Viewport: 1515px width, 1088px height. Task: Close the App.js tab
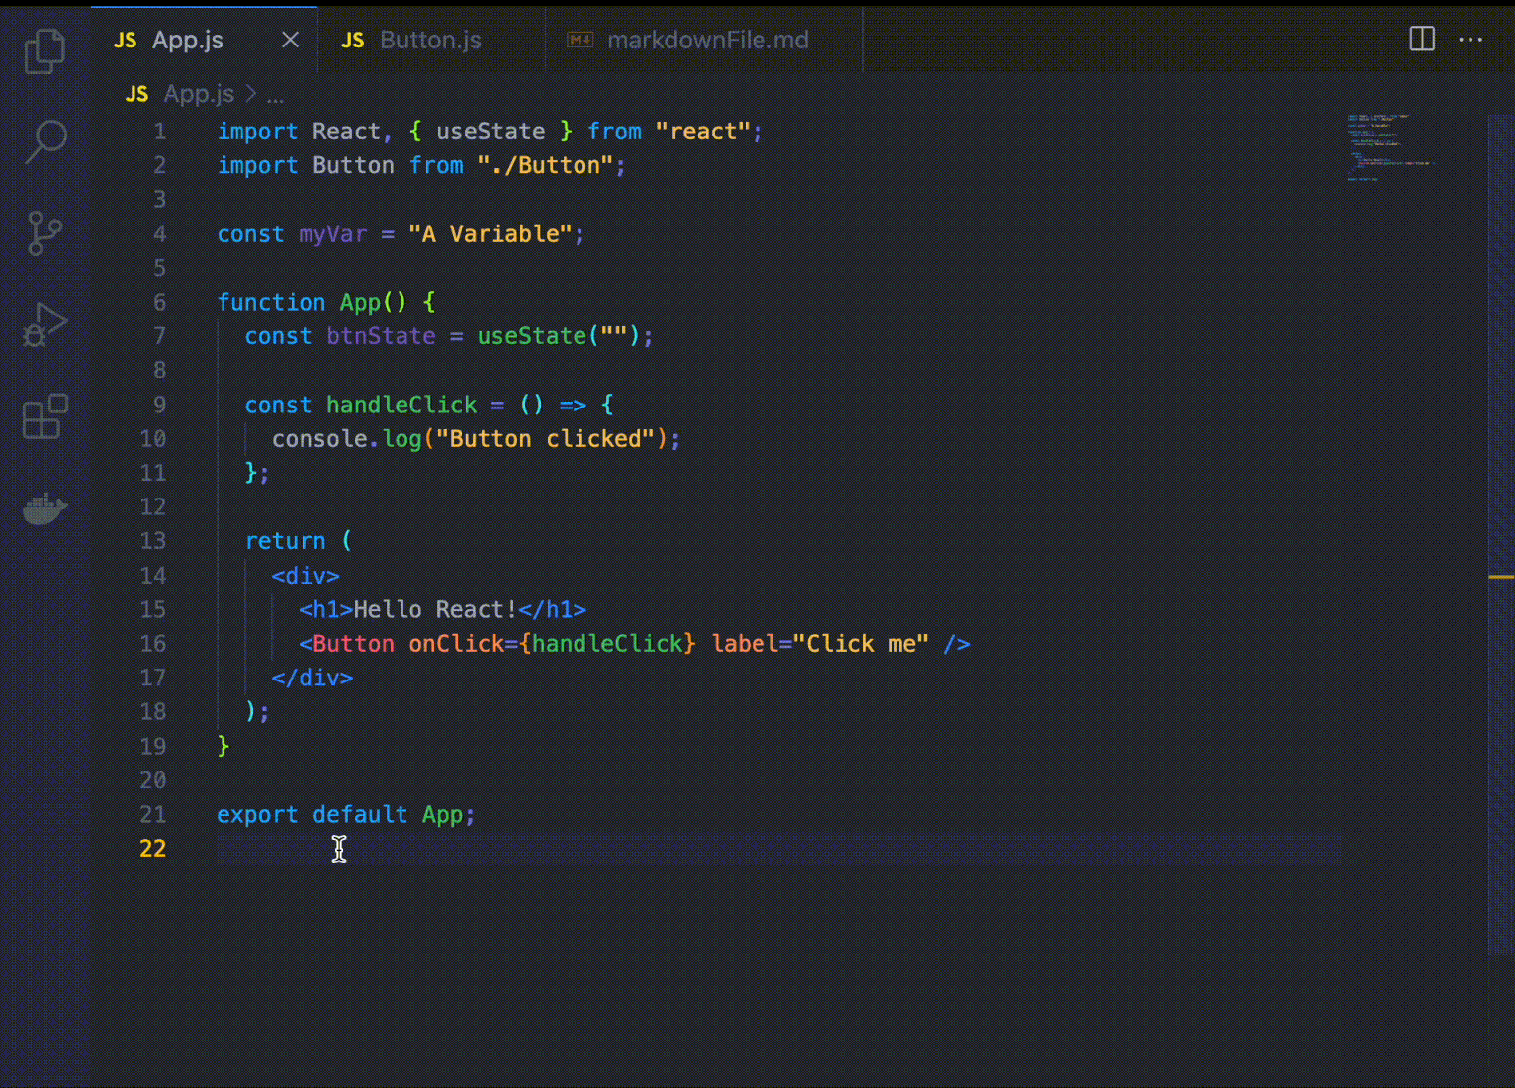pyautogui.click(x=290, y=40)
